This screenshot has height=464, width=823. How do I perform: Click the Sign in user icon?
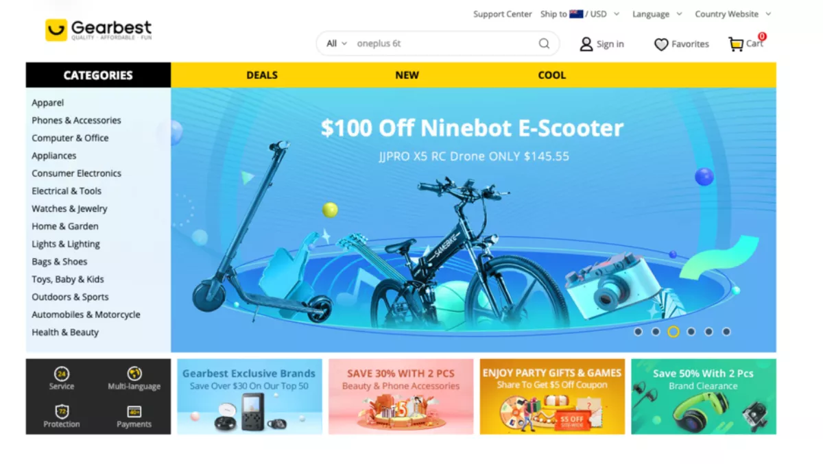coord(586,44)
